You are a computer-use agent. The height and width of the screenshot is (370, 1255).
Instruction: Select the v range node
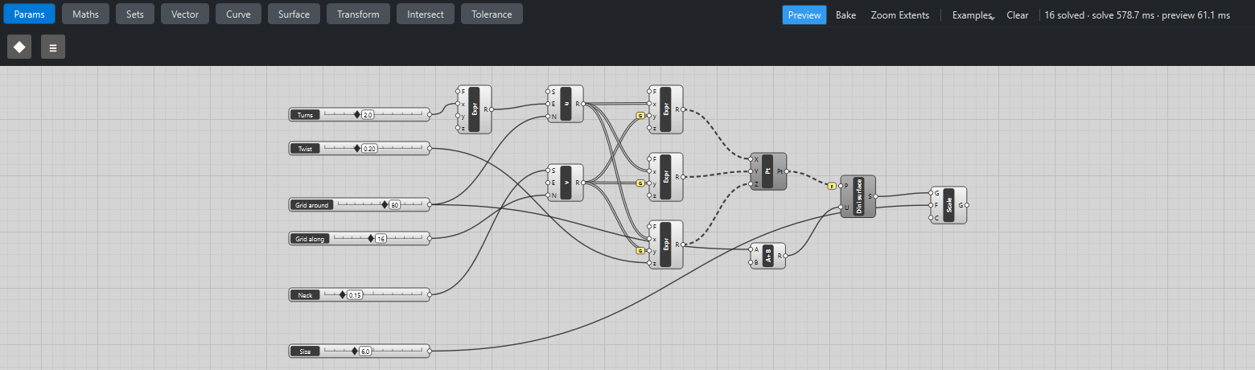(x=566, y=183)
